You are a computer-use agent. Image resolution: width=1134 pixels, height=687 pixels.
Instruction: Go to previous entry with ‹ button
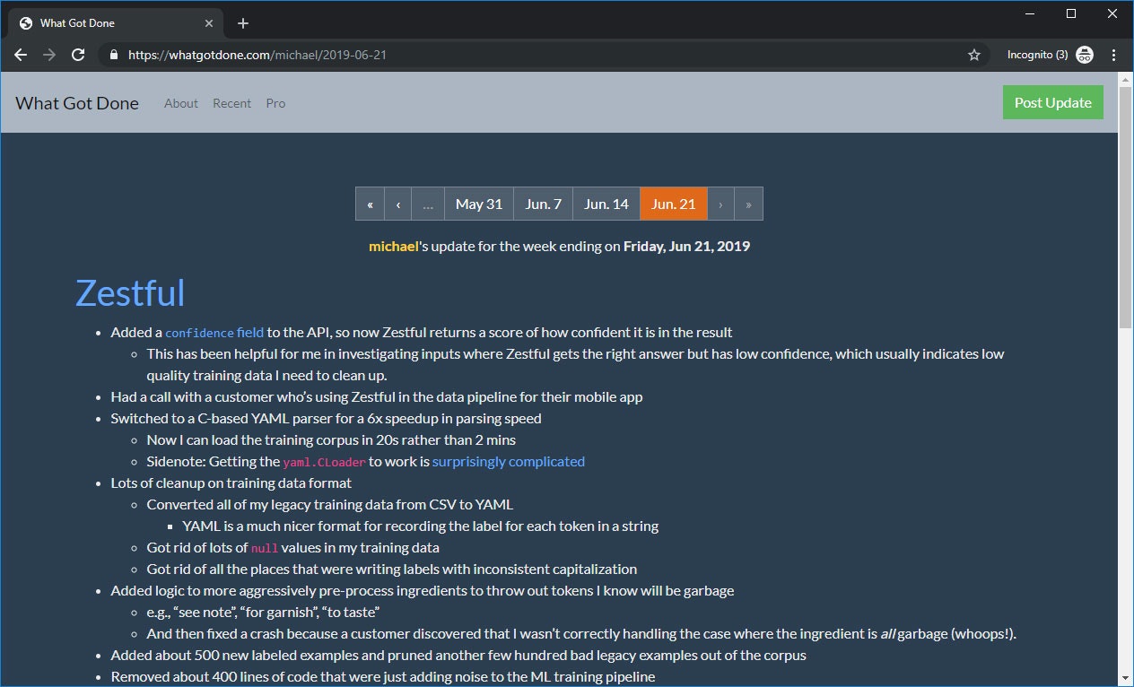[x=398, y=204]
